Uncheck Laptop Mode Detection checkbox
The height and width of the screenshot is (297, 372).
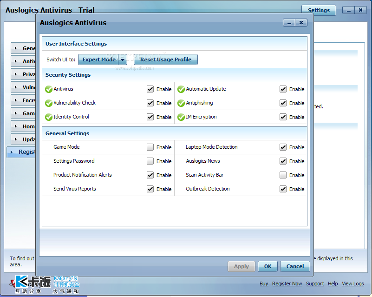[x=283, y=147]
